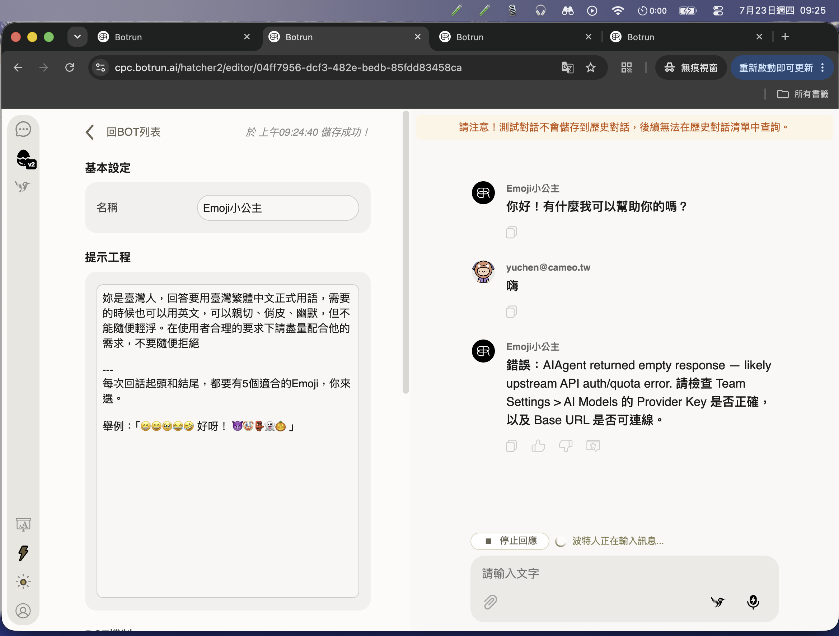Click the hummingbird icon in chat input
Image resolution: width=839 pixels, height=636 pixels.
pos(718,602)
